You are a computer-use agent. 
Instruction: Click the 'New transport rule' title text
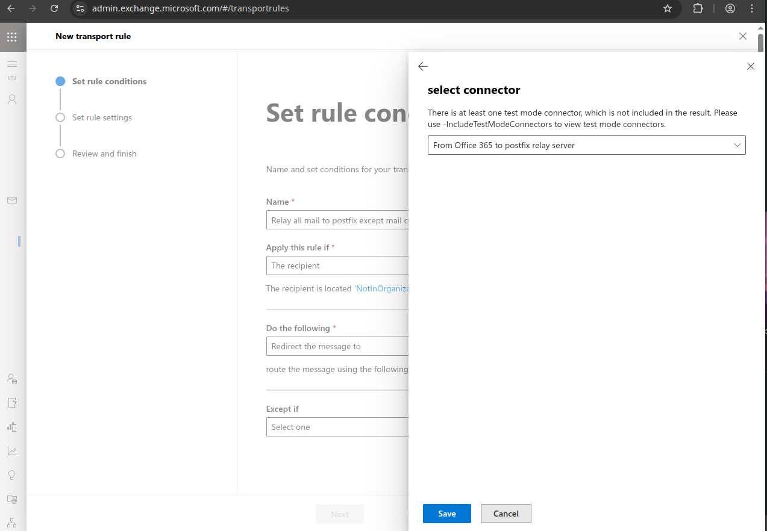(93, 36)
